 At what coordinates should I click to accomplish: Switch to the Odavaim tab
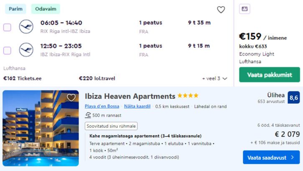pyautogui.click(x=45, y=9)
